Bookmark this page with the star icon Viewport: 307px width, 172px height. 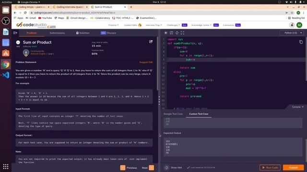click(x=292, y=13)
